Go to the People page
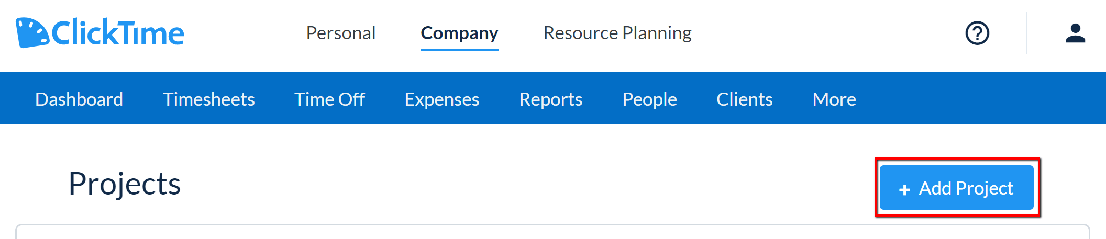The height and width of the screenshot is (239, 1106). 649,99
